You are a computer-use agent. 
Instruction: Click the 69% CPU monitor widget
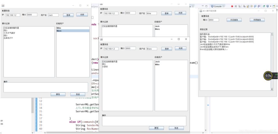(x=268, y=76)
